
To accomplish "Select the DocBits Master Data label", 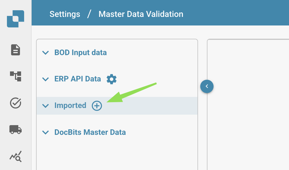I will pos(90,132).
